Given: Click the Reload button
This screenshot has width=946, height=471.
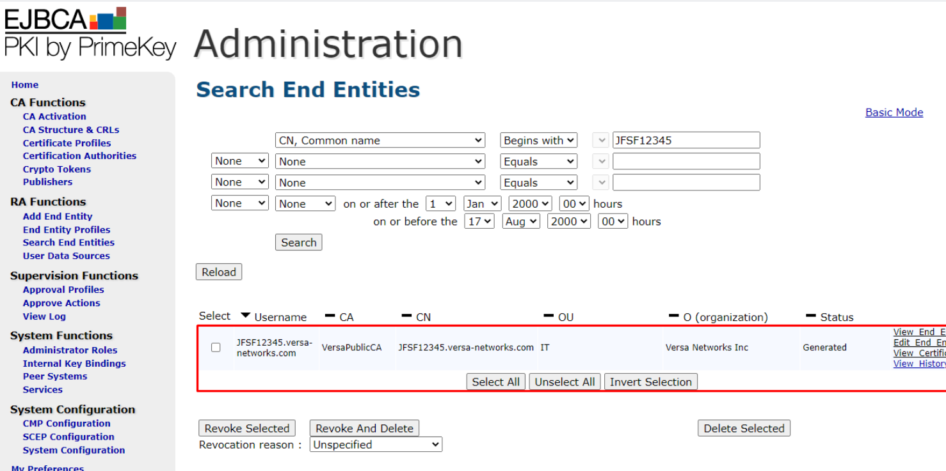Looking at the screenshot, I should click(219, 272).
